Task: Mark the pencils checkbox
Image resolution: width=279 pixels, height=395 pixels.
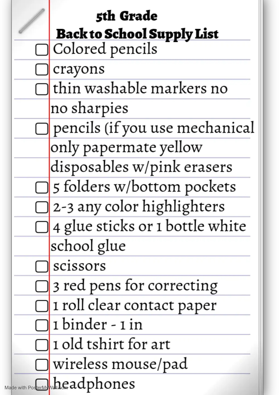Action: point(42,129)
